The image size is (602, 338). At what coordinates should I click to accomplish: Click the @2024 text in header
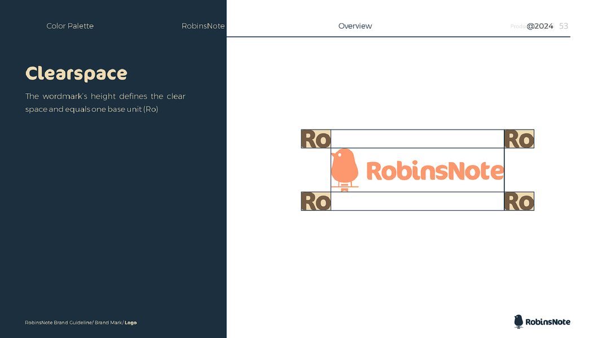[x=540, y=26]
